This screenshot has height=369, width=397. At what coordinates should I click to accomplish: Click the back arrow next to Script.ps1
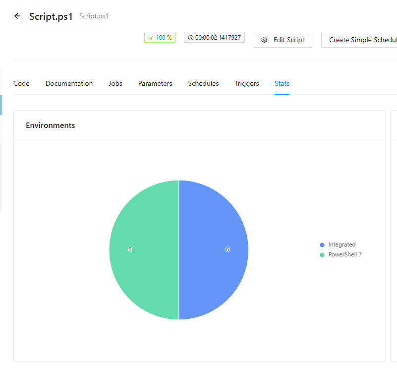(x=17, y=16)
